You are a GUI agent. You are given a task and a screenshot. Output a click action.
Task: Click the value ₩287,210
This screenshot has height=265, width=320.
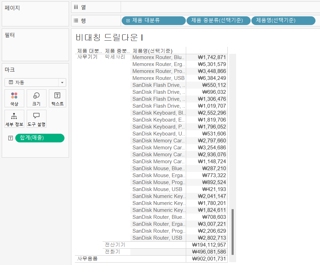point(214,168)
